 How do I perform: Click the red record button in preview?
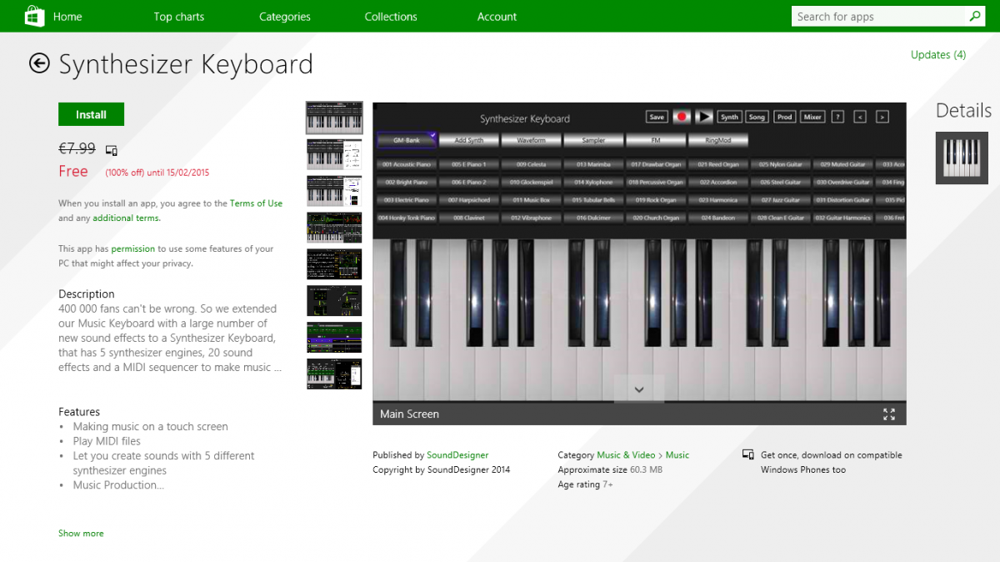(x=682, y=117)
